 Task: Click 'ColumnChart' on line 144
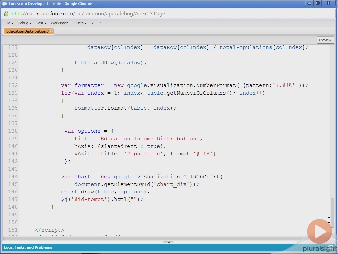201,177
